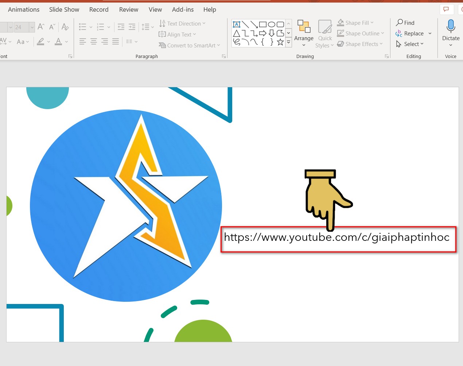Open the Add-ins tab

183,9
